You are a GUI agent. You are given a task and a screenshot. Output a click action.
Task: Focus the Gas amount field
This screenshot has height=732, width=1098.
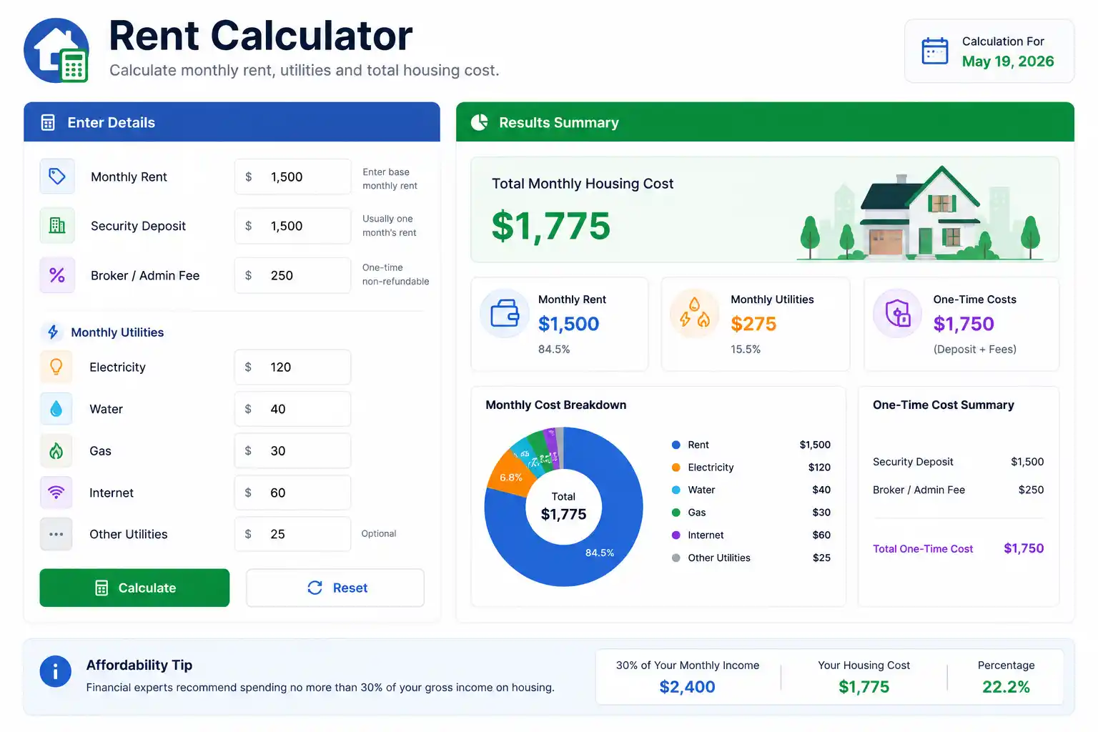pyautogui.click(x=293, y=451)
